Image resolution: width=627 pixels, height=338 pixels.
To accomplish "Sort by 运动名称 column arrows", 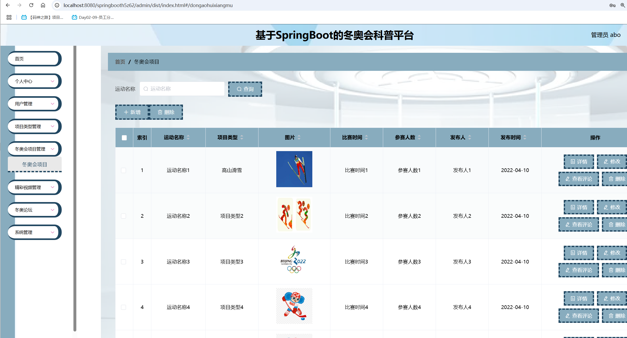I will [x=188, y=137].
